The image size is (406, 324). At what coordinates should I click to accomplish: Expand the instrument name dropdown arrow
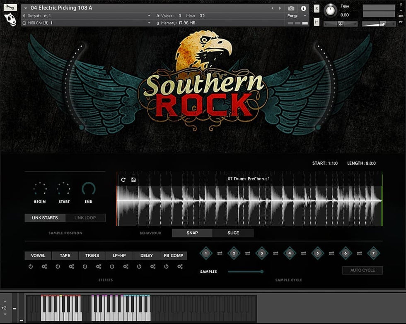tap(26, 8)
